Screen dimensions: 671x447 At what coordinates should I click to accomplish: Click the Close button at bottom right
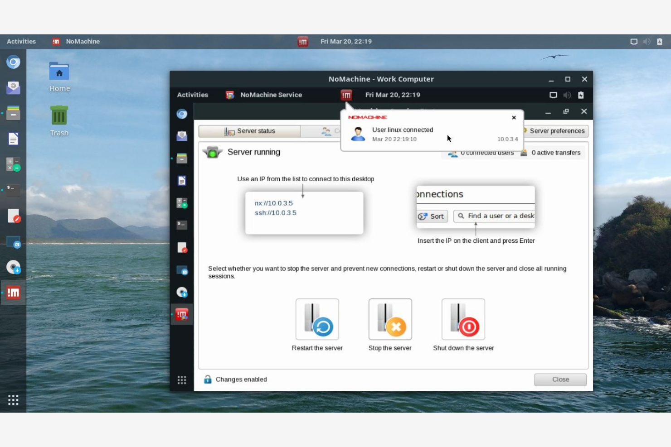pyautogui.click(x=560, y=380)
